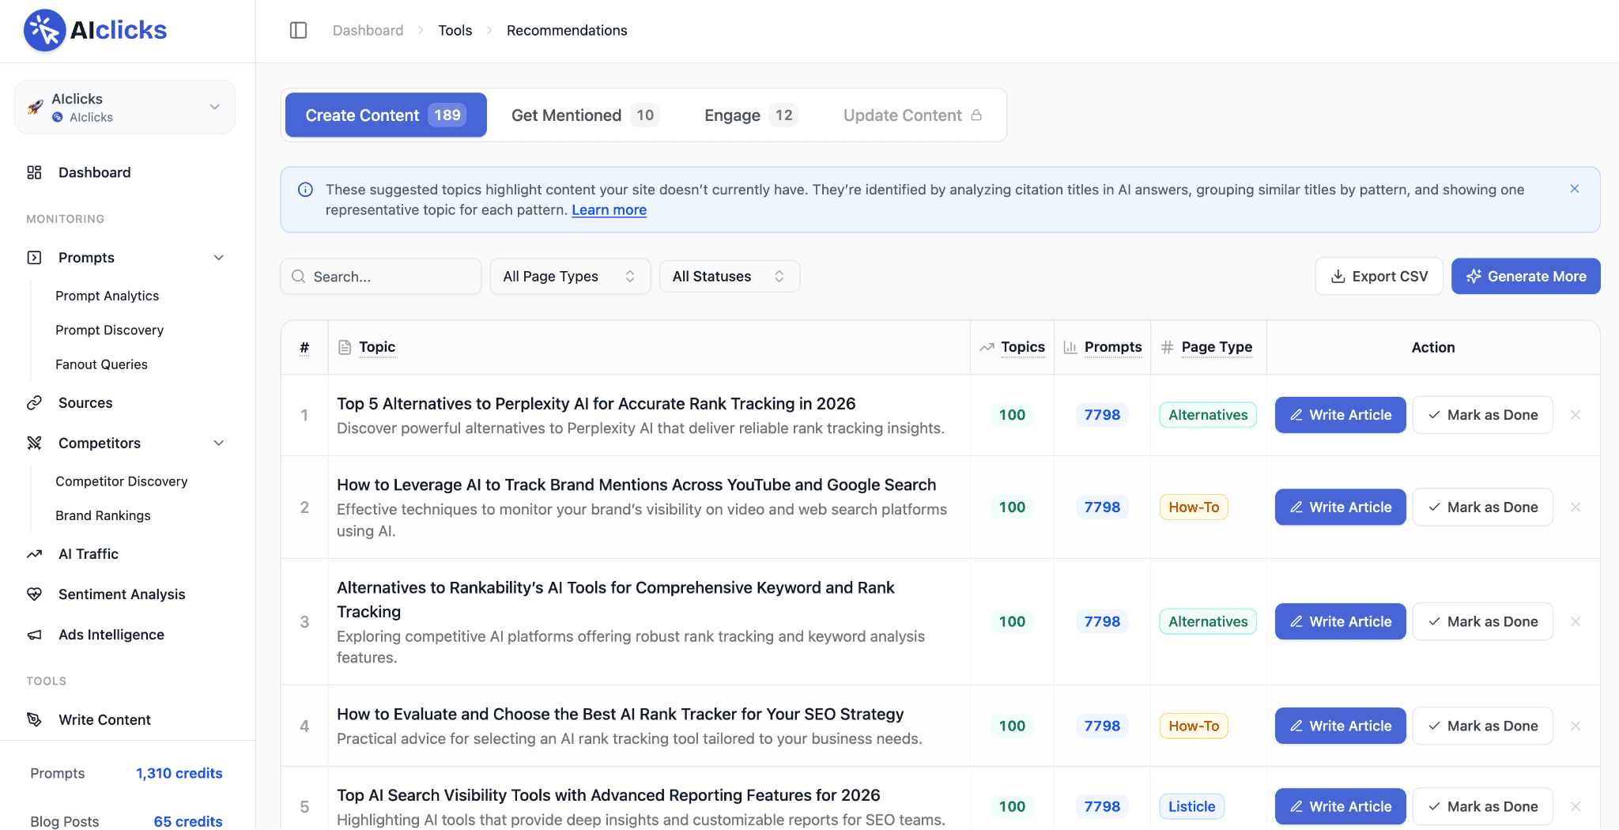Screen dimensions: 1619x830
Task: Click the Page Type column hash icon
Action: 1167,347
